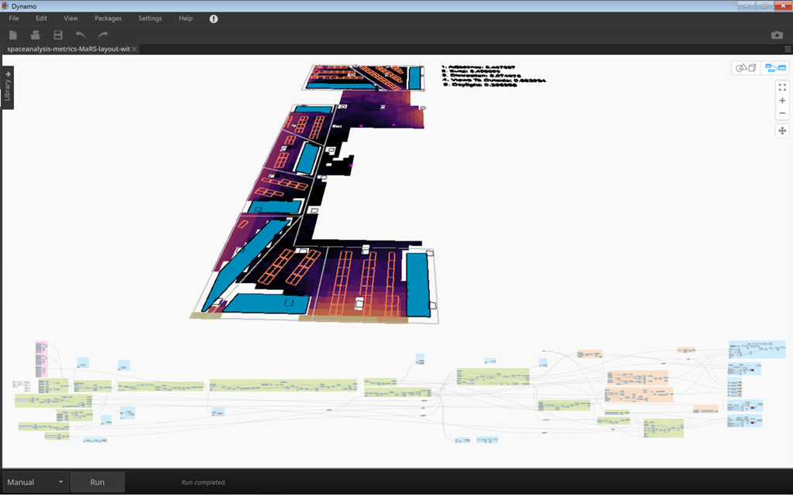793x495 pixels.
Task: Expand the Library side panel
Action: click(8, 88)
